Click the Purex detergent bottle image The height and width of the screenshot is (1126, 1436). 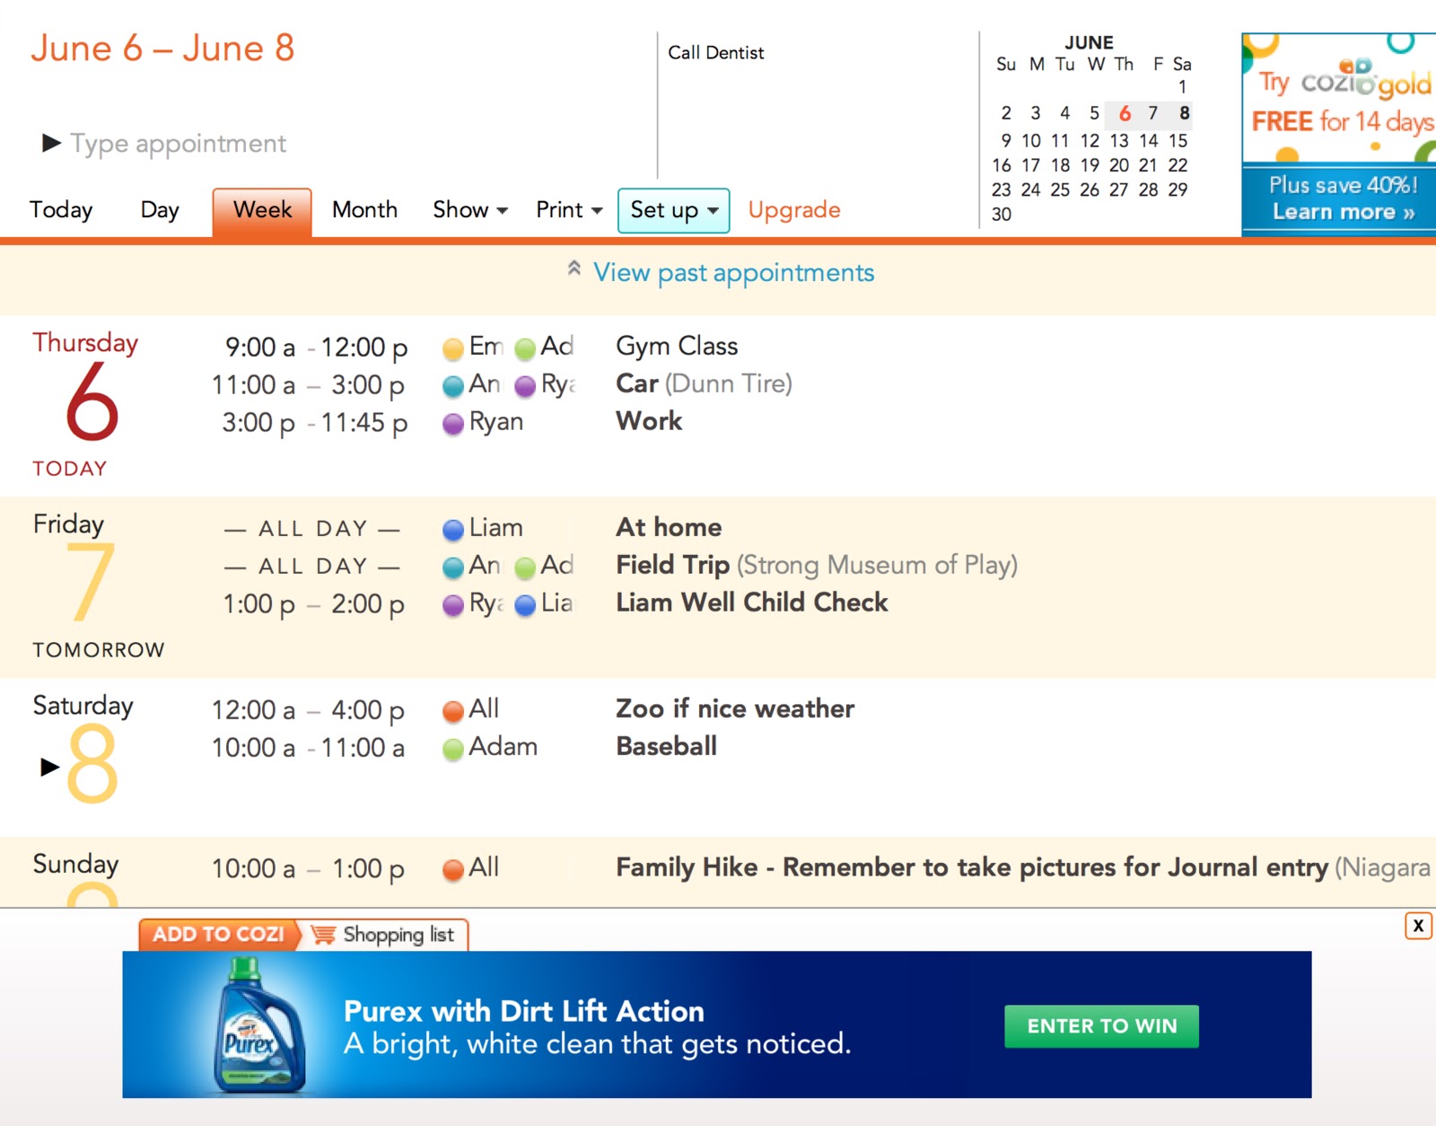coord(261,1025)
